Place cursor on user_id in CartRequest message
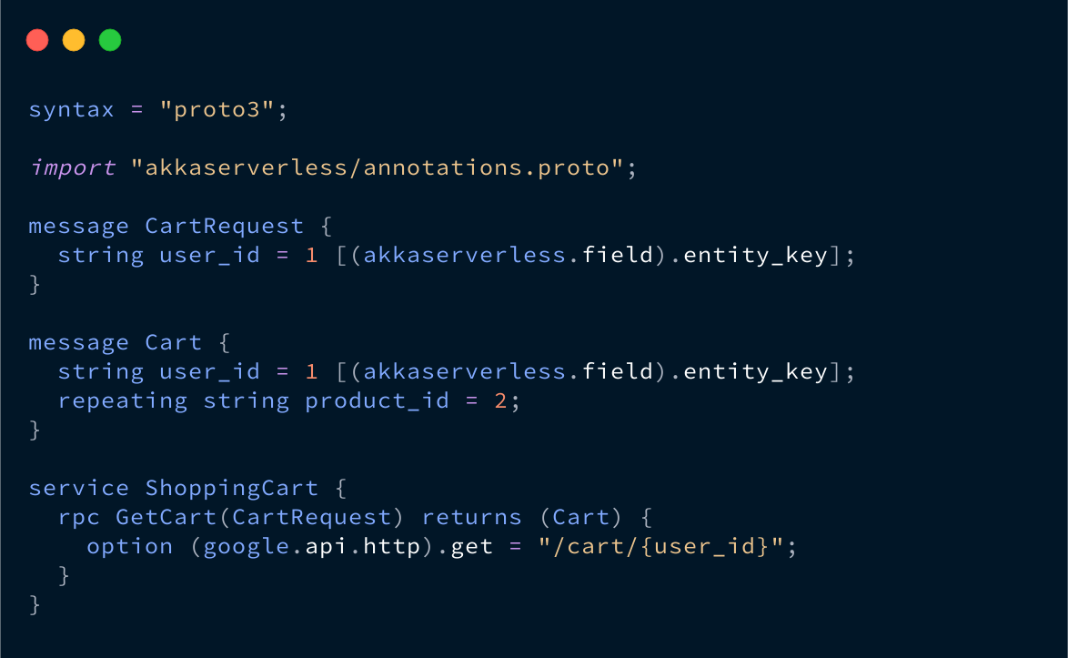 tap(210, 256)
